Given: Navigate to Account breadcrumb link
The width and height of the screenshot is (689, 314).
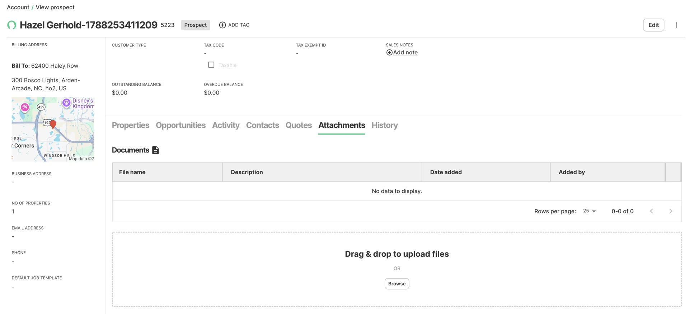Looking at the screenshot, I should (x=18, y=7).
